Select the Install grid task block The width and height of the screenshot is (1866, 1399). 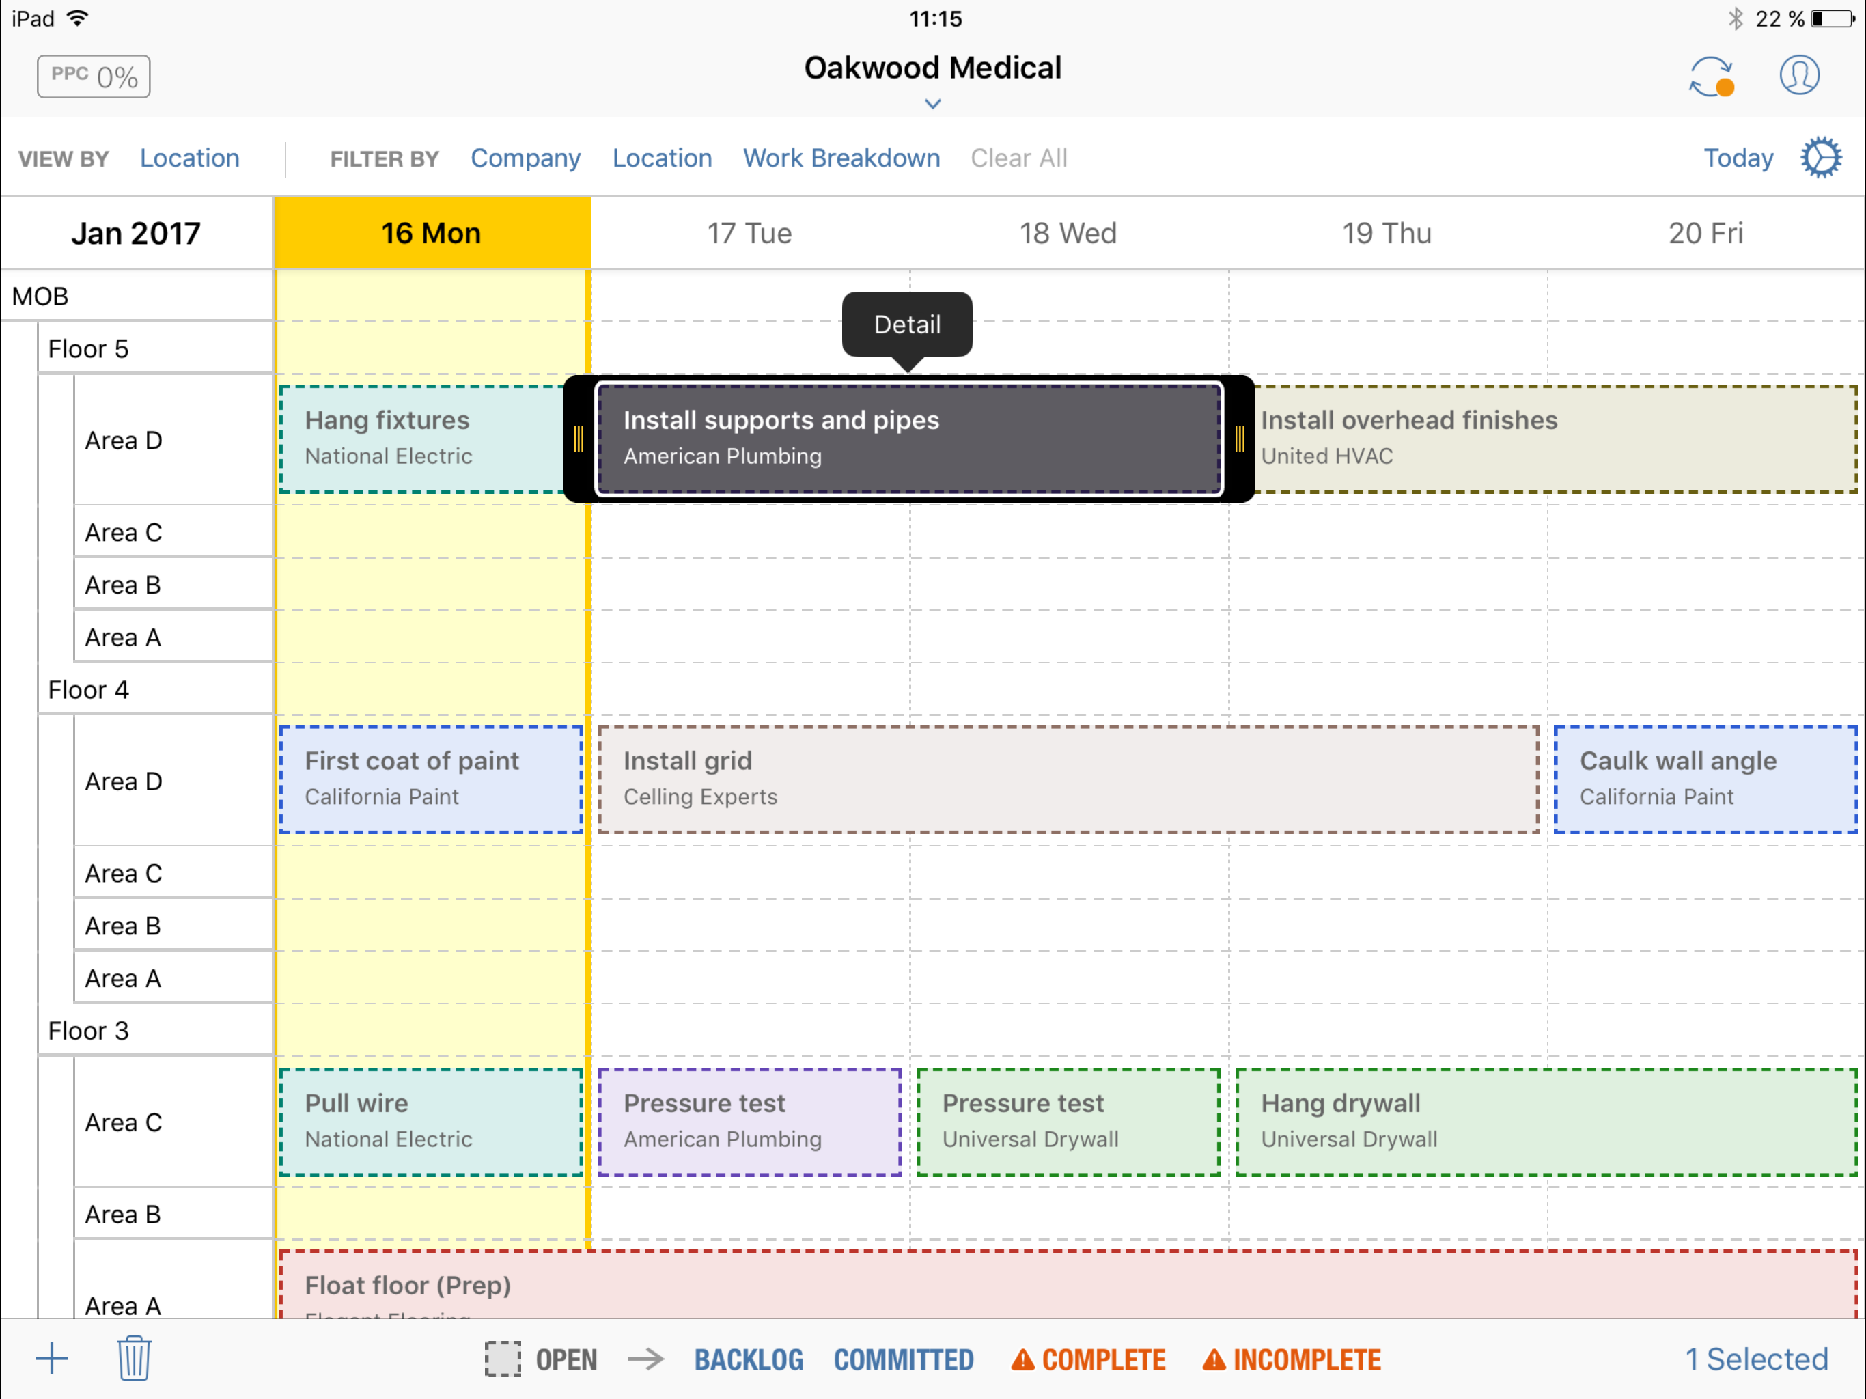coord(1068,779)
